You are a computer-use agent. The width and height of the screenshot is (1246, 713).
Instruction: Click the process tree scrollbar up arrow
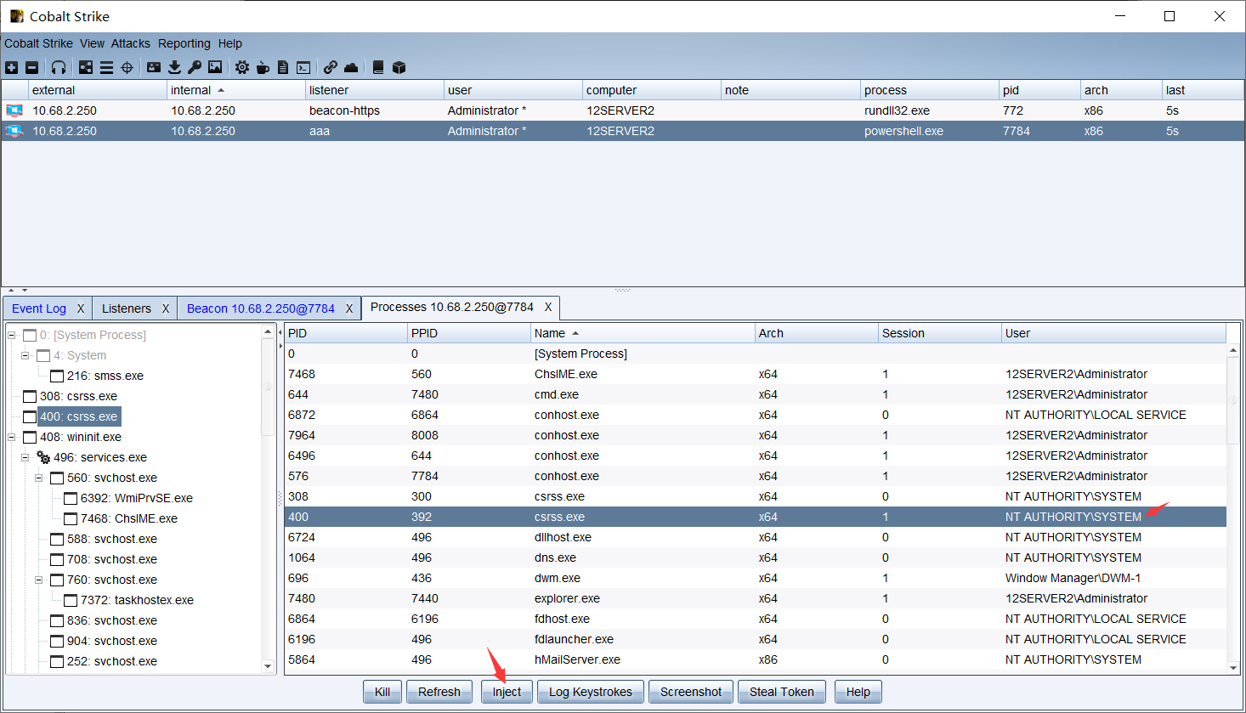(269, 331)
